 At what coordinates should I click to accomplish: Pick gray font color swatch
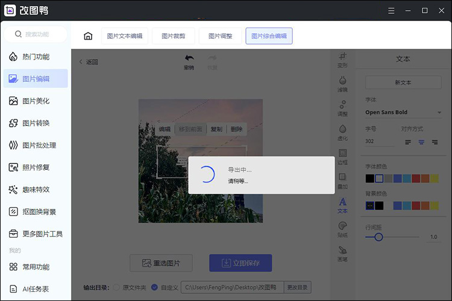[388, 179]
